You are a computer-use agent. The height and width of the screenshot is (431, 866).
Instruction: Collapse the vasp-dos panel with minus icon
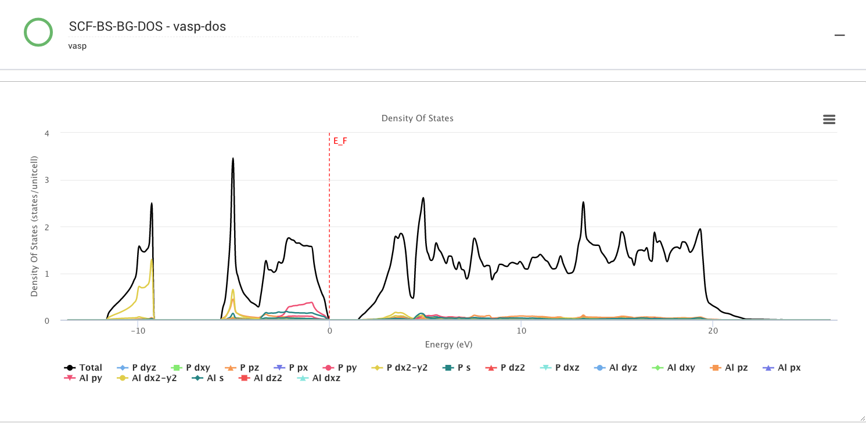click(839, 35)
